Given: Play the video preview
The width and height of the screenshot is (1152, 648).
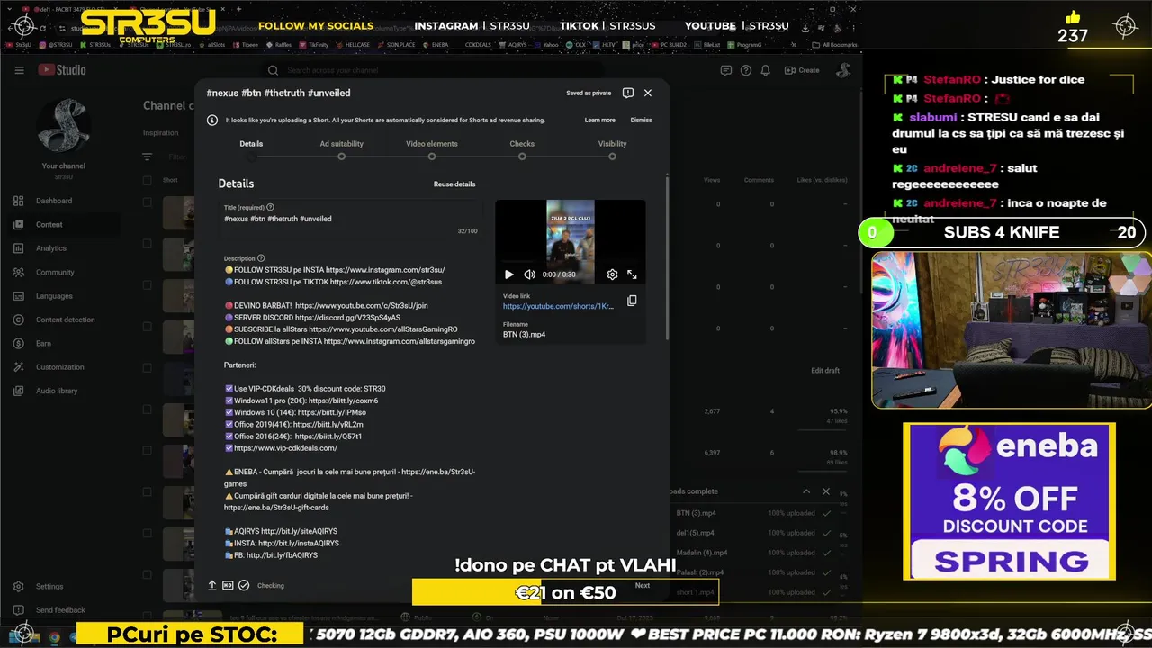Looking at the screenshot, I should (x=509, y=274).
